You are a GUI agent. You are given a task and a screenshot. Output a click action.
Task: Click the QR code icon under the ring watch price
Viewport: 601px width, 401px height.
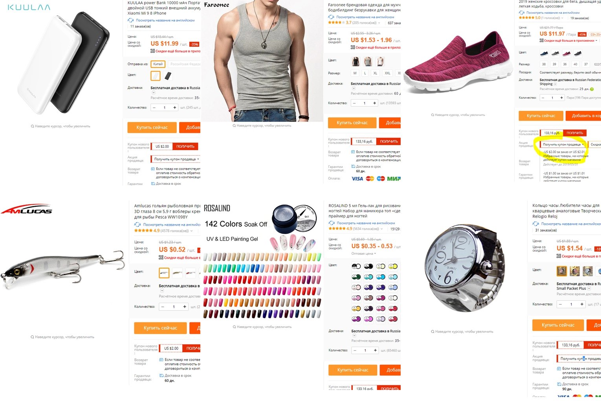click(559, 256)
